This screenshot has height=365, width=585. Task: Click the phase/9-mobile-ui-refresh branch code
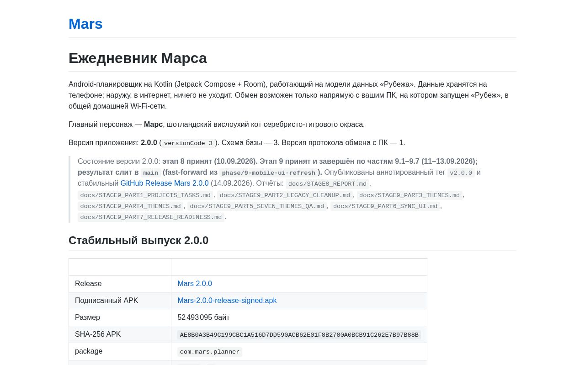coord(269,173)
